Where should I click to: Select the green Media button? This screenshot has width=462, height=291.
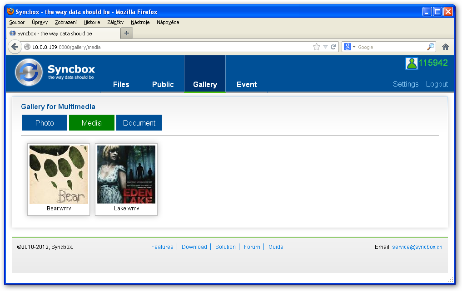point(92,122)
